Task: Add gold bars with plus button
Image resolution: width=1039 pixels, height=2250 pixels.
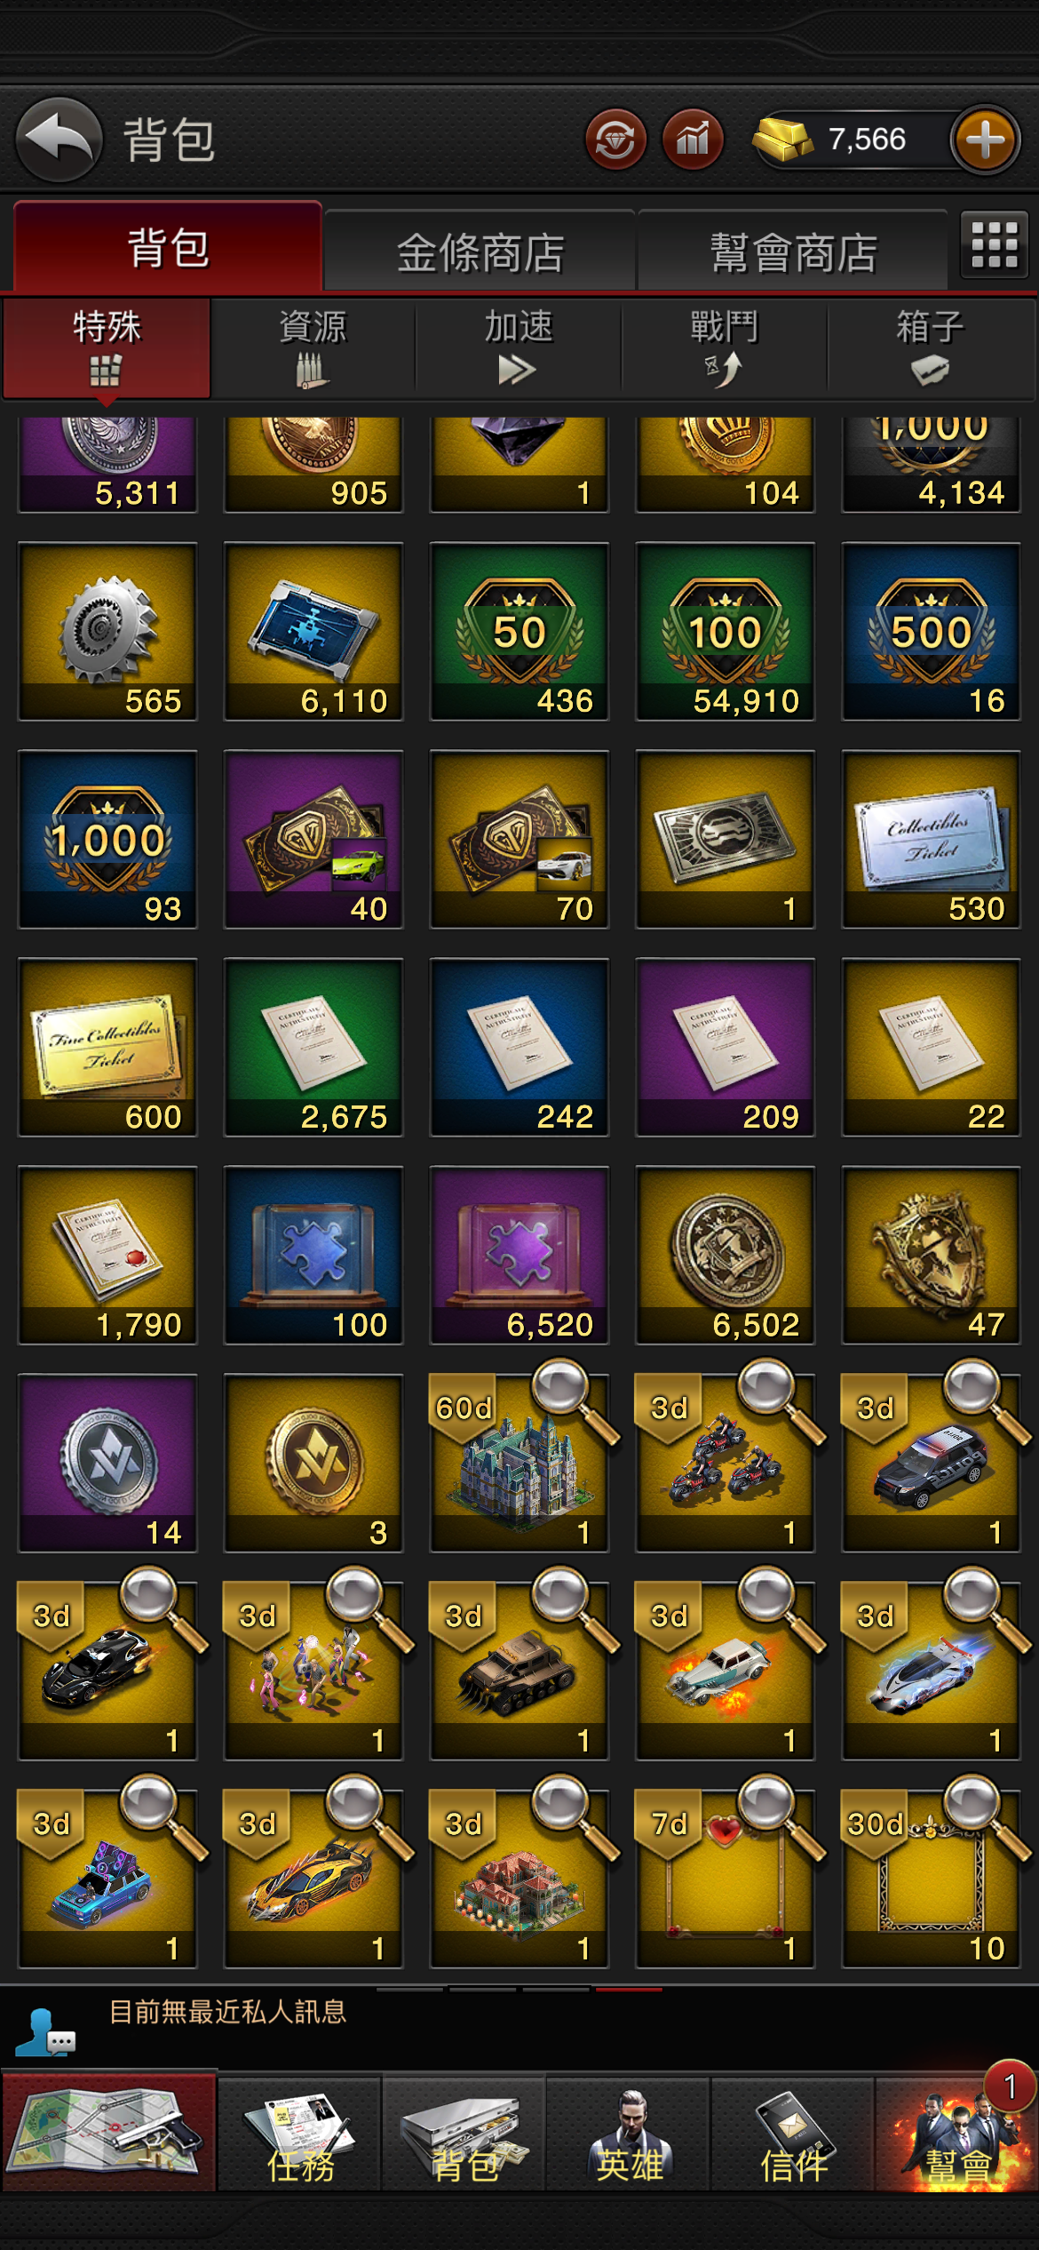Action: (985, 140)
